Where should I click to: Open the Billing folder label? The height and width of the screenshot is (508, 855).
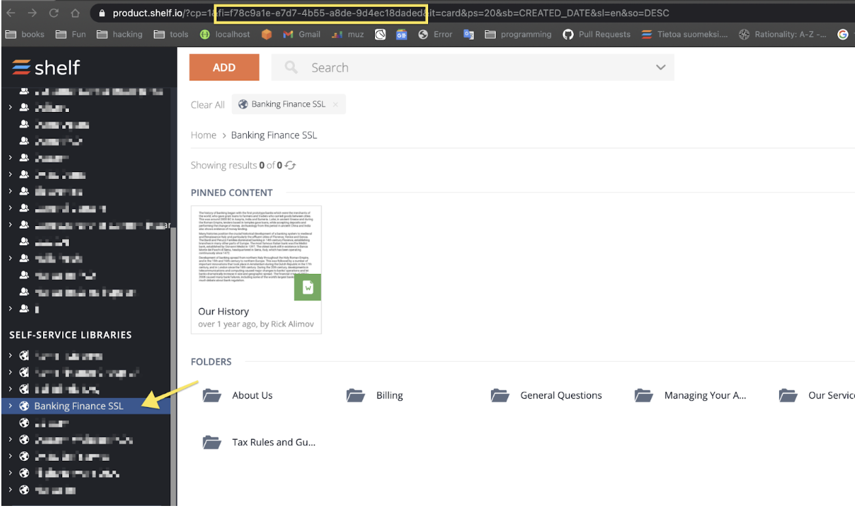click(x=390, y=395)
